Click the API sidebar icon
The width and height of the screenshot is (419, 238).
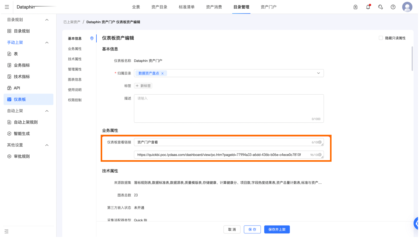9,88
